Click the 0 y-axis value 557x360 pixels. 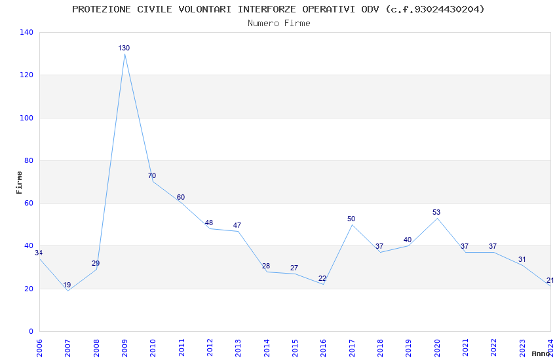click(31, 331)
